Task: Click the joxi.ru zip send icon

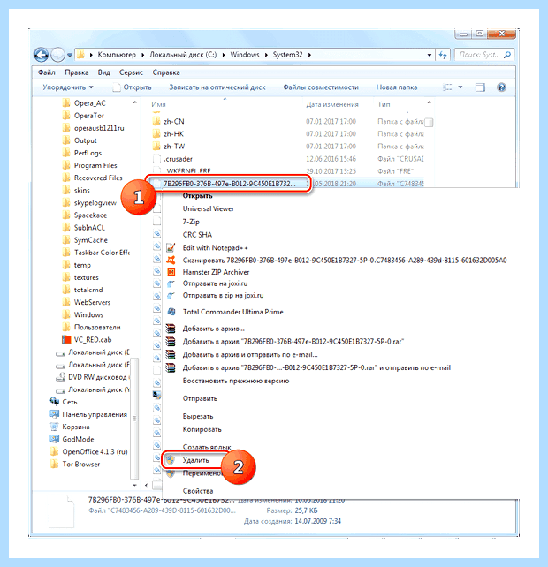Action: (171, 296)
